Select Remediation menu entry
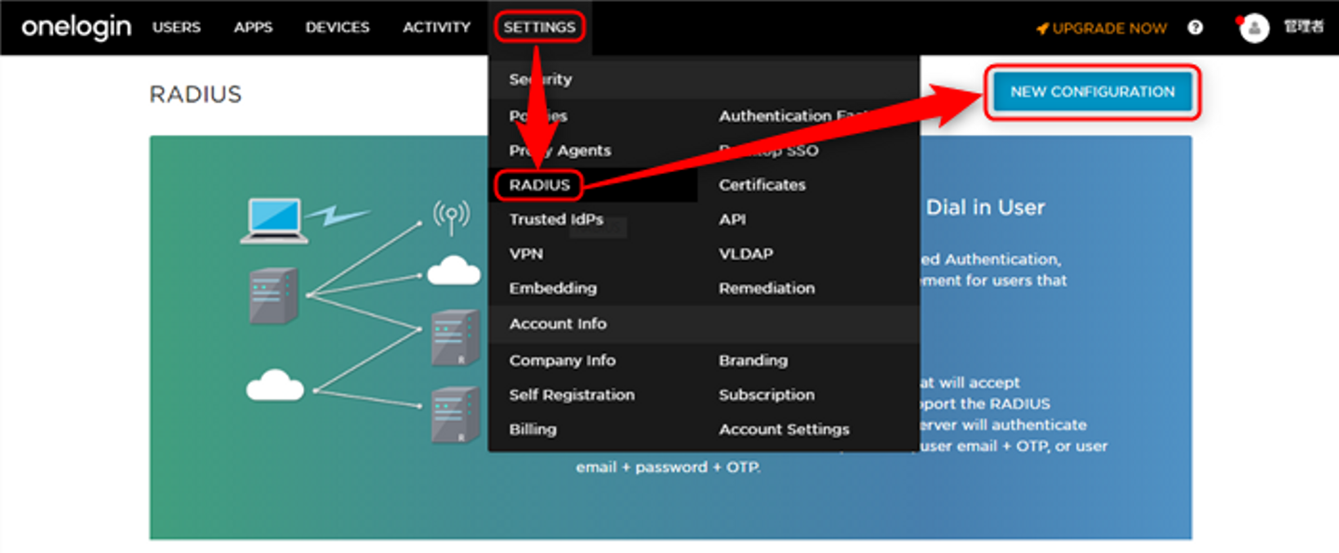The width and height of the screenshot is (1339, 553). tap(767, 288)
